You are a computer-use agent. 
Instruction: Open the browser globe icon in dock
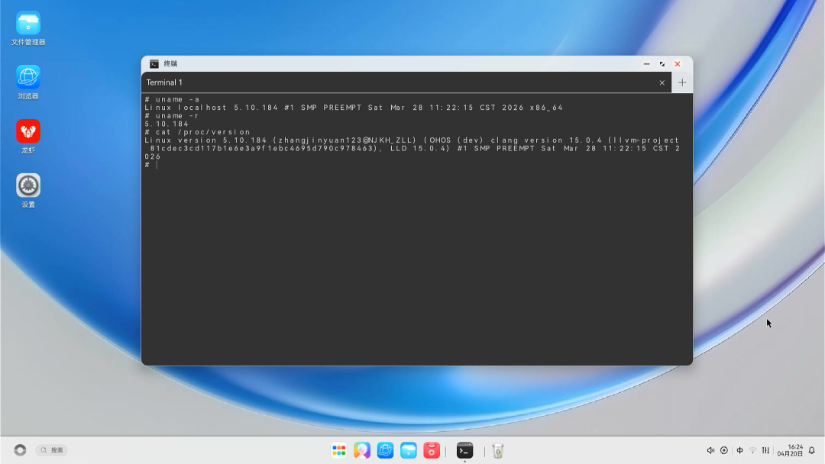[385, 450]
